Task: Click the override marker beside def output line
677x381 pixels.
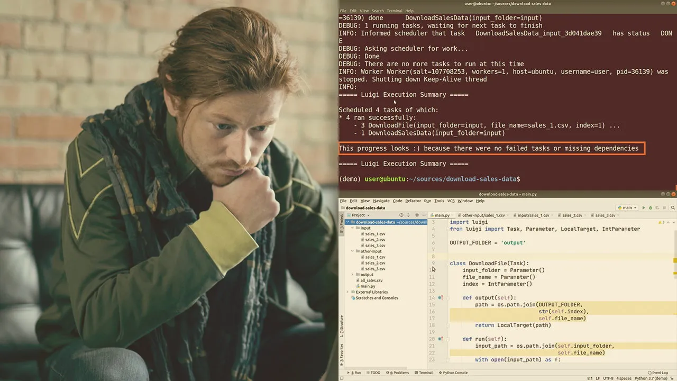Action: point(440,298)
